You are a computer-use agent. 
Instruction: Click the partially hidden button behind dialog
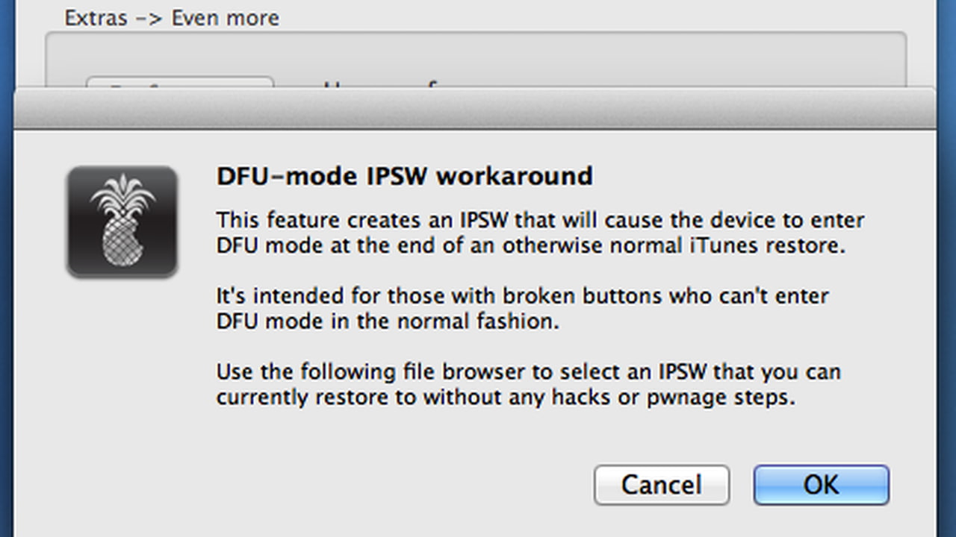point(180,83)
